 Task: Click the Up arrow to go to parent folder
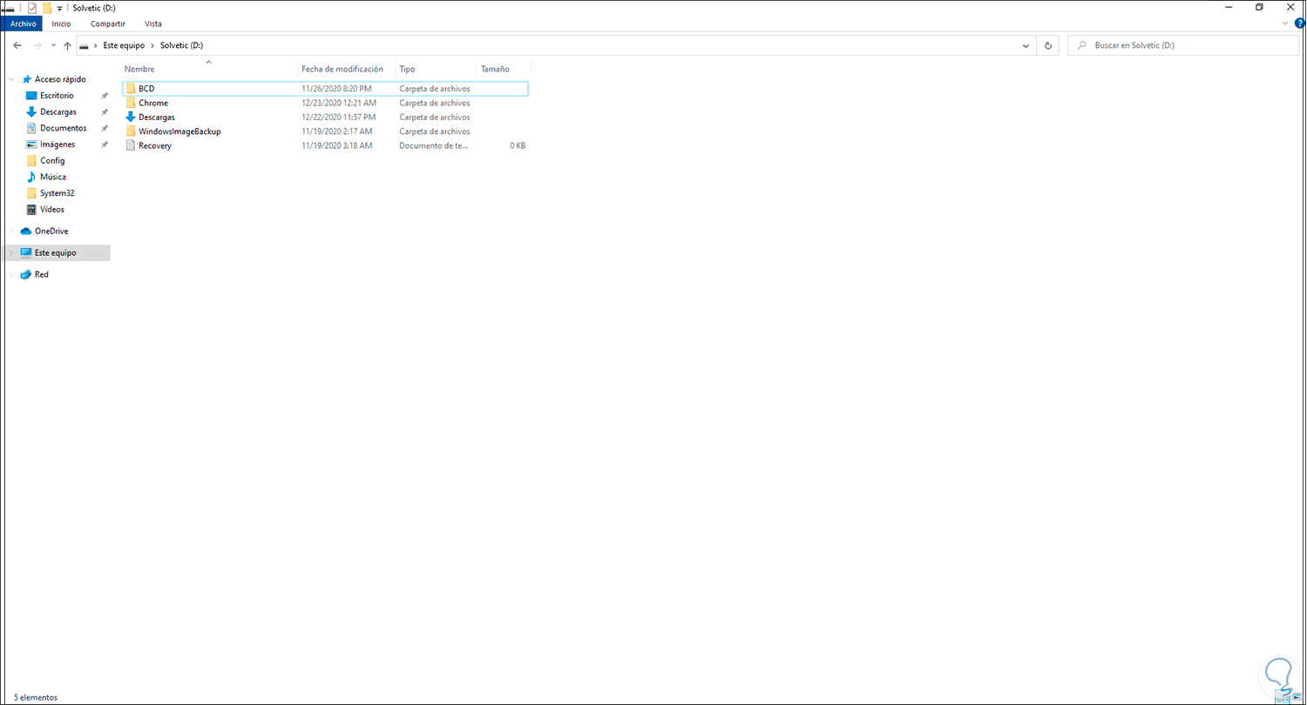click(67, 45)
